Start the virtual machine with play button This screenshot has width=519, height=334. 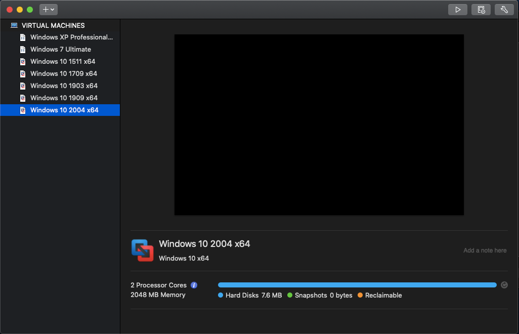(457, 10)
